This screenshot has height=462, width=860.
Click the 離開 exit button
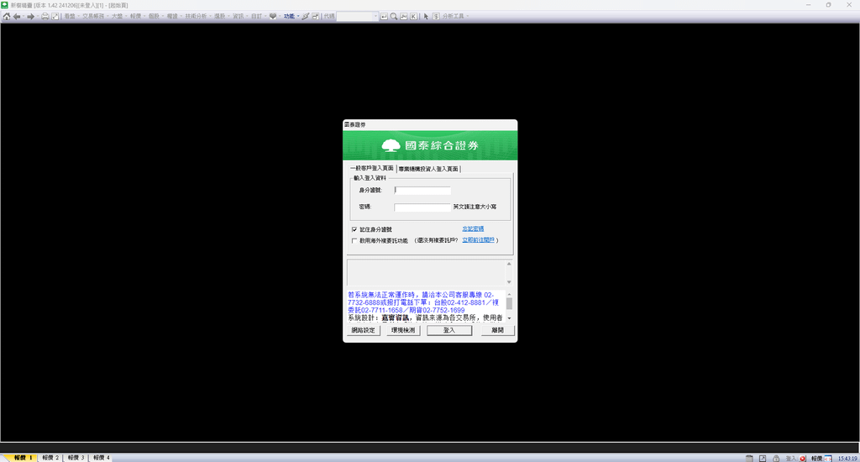click(497, 330)
